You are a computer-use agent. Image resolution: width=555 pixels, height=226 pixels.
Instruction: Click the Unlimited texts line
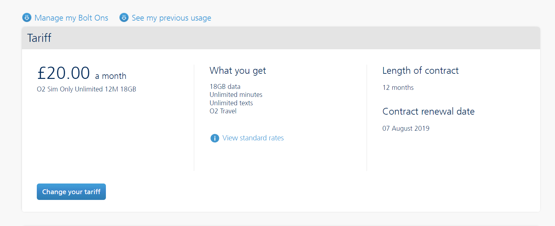[x=231, y=103]
